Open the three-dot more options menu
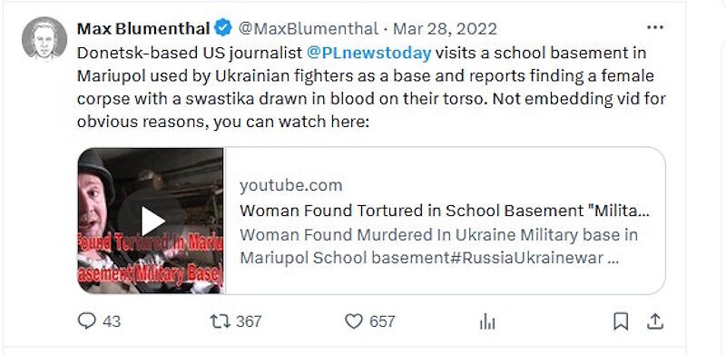This screenshot has width=726, height=355. [x=654, y=28]
